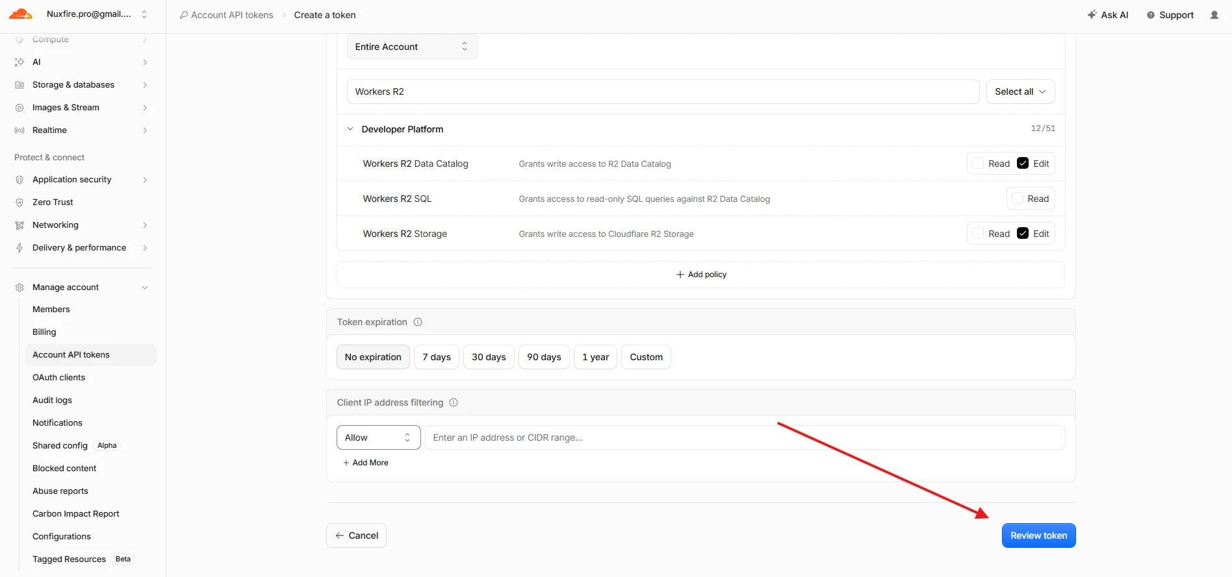Click the Token expiration info icon

(418, 322)
